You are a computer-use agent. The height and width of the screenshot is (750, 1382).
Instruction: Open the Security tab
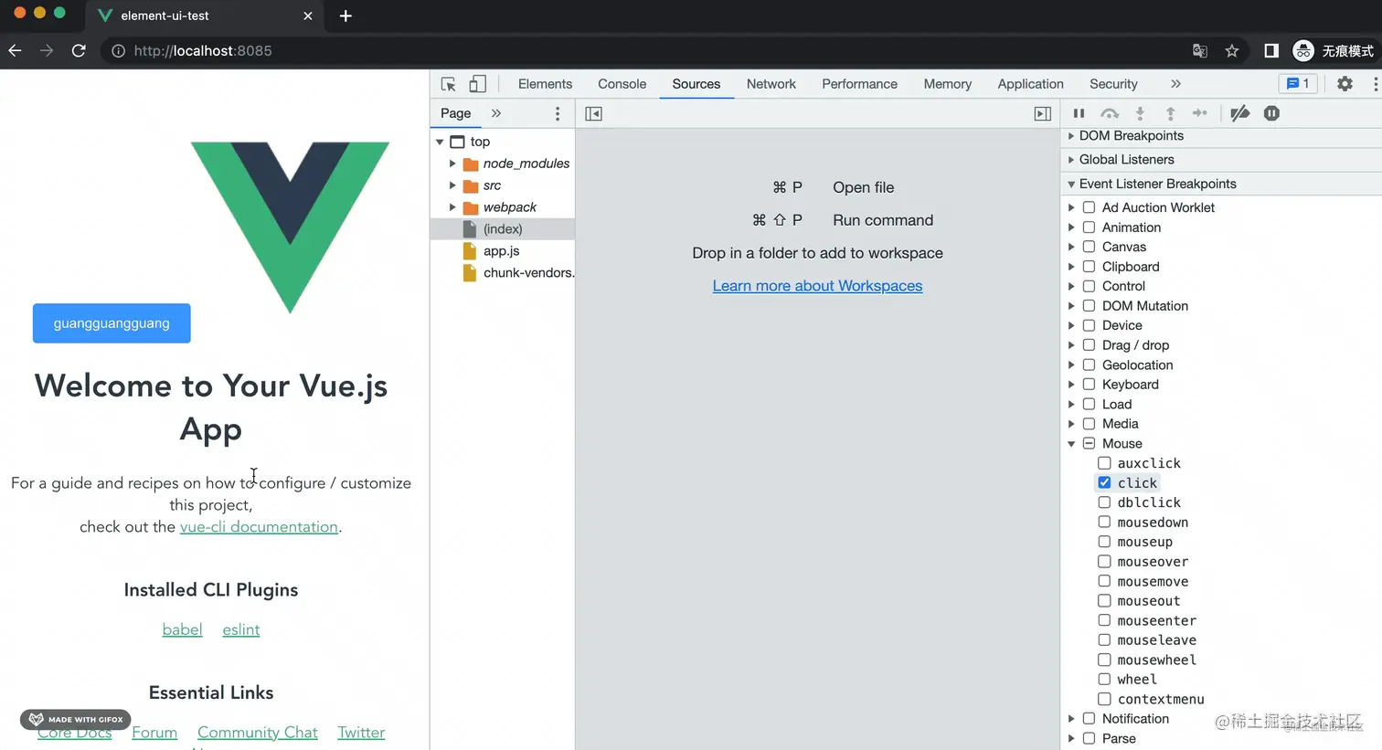[1113, 84]
